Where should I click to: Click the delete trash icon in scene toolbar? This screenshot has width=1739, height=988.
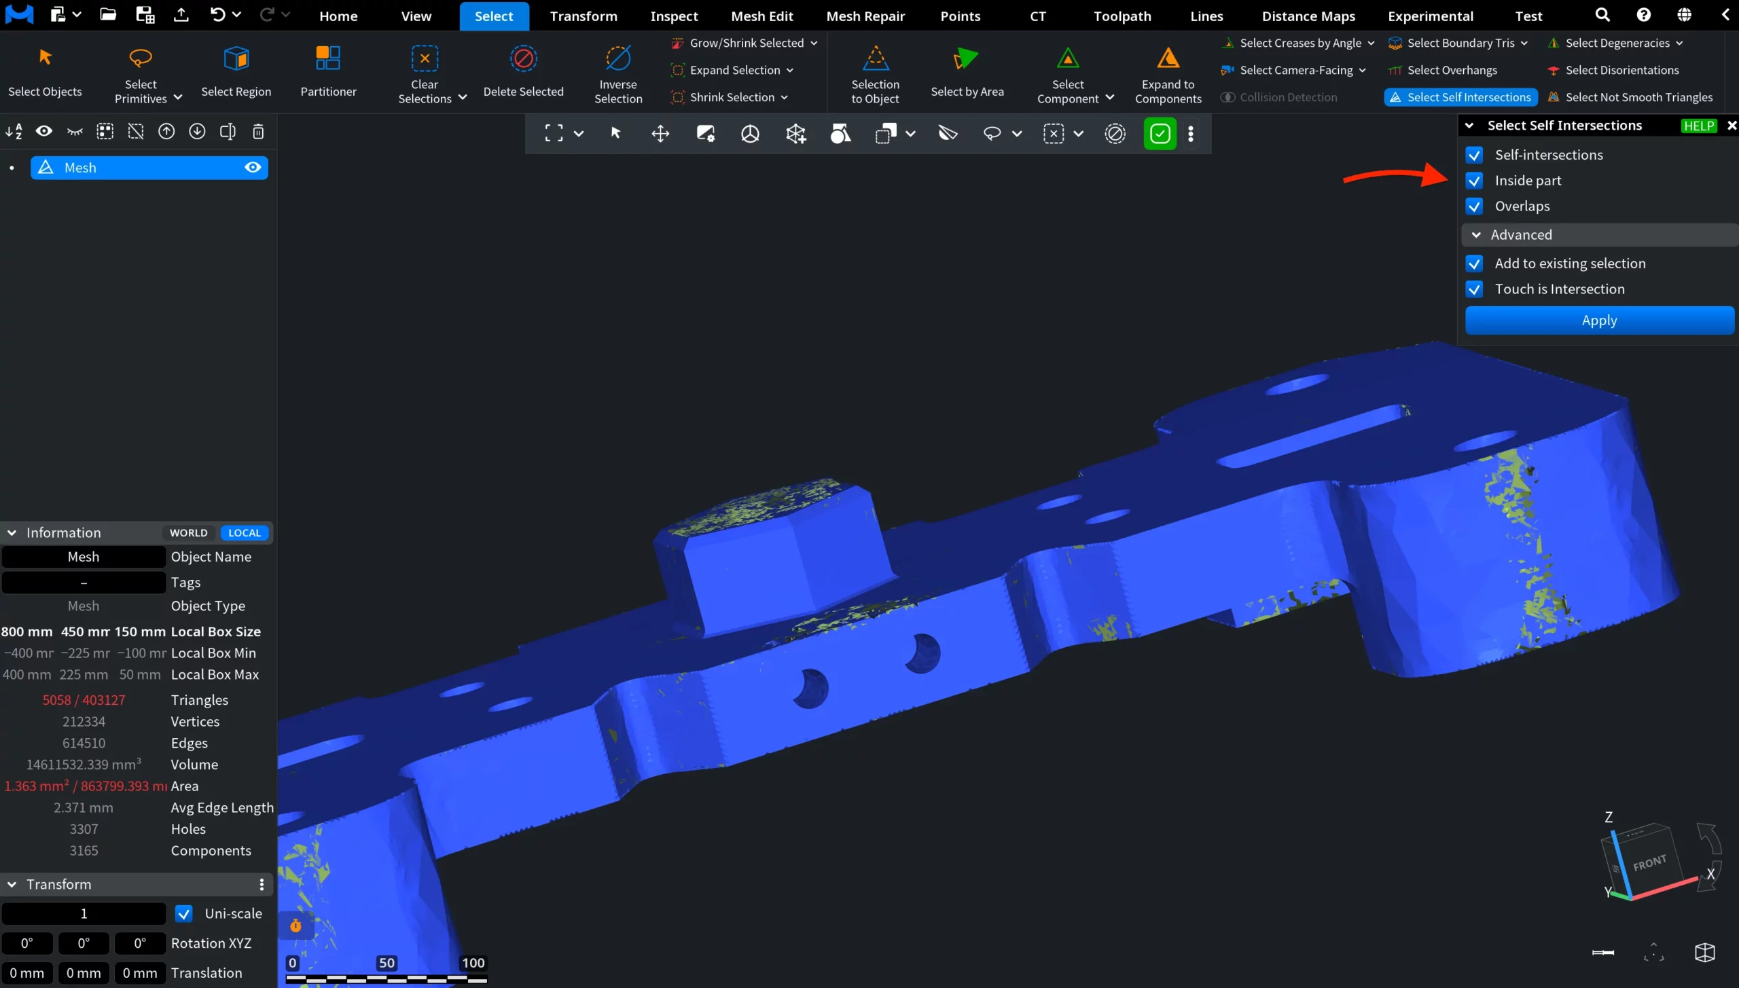(258, 132)
